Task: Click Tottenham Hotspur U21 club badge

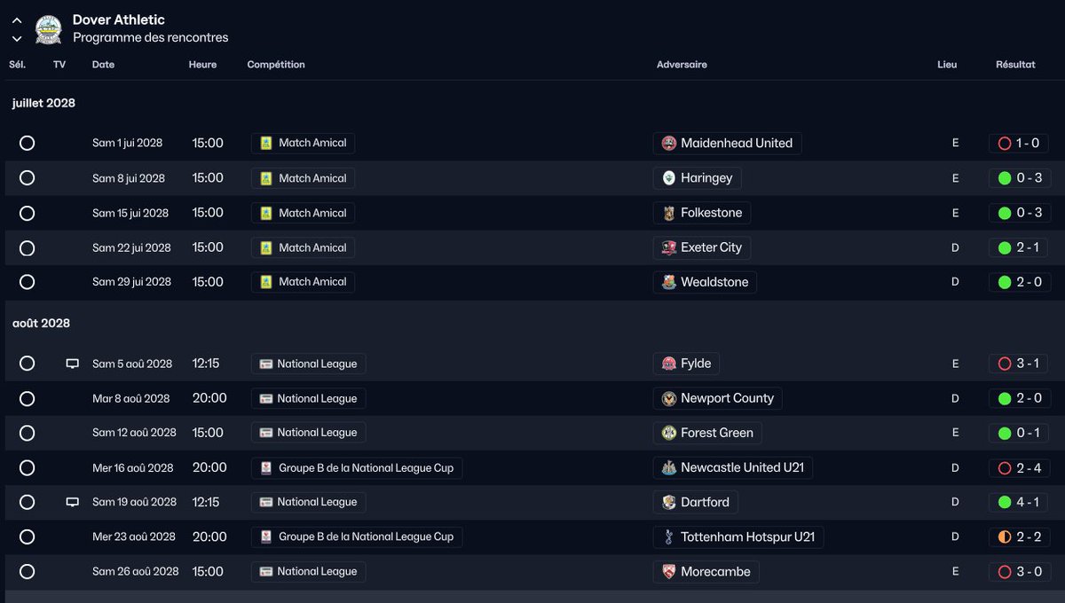Action: coord(669,536)
